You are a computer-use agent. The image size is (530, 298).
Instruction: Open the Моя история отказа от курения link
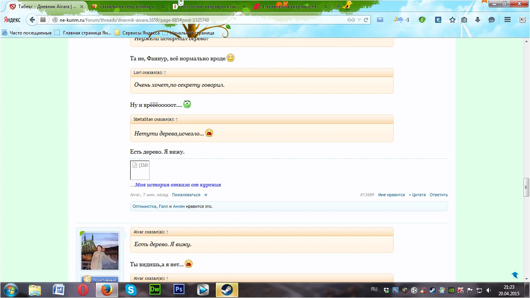(x=178, y=185)
